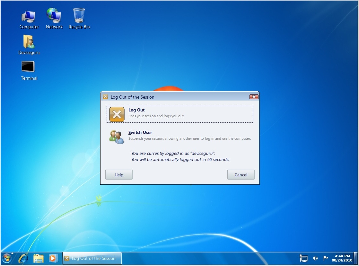Click the Help button
The image size is (359, 266).
(x=119, y=175)
